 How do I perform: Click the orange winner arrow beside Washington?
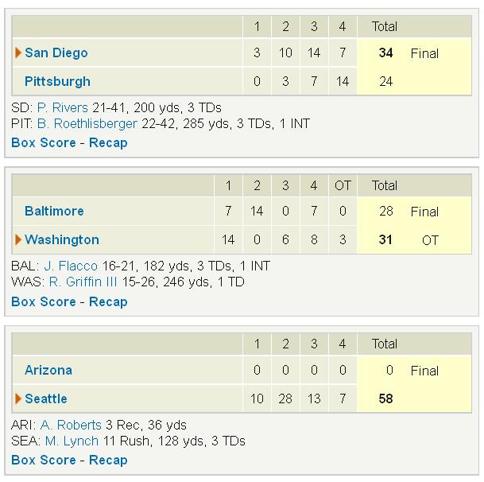(18, 239)
